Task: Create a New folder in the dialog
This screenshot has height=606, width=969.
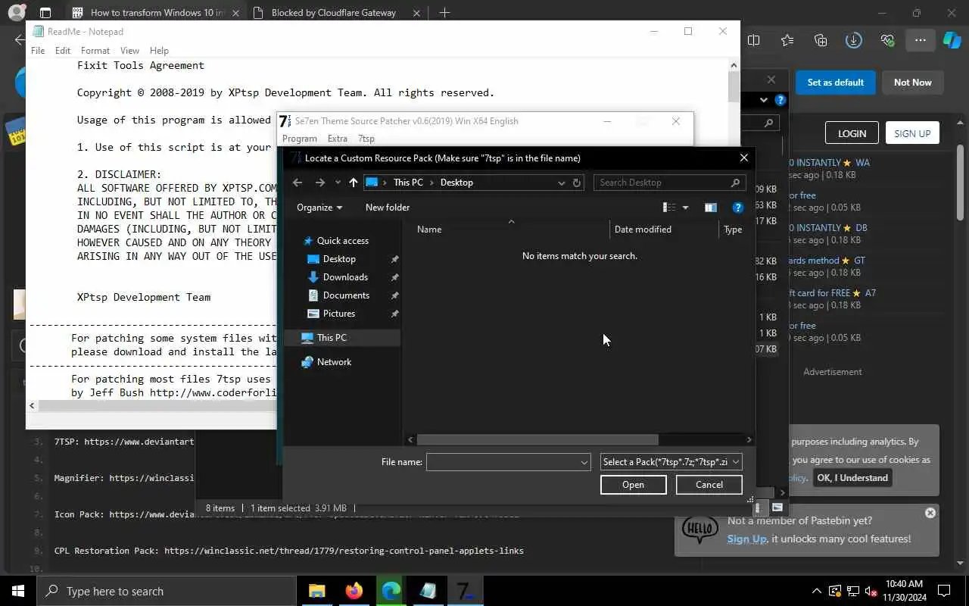Action: pos(388,208)
